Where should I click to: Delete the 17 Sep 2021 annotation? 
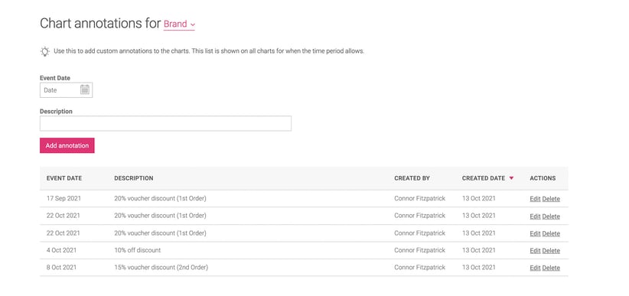[551, 199]
